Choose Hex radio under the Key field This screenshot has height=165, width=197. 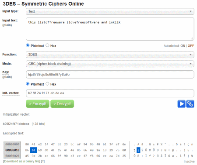pos(47,84)
